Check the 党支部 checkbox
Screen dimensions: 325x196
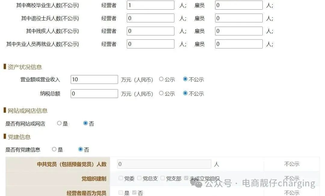pyautogui.click(x=162, y=178)
